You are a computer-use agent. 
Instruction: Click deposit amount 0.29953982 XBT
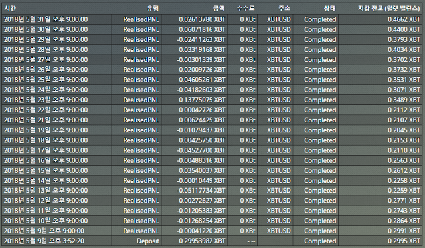click(x=202, y=241)
